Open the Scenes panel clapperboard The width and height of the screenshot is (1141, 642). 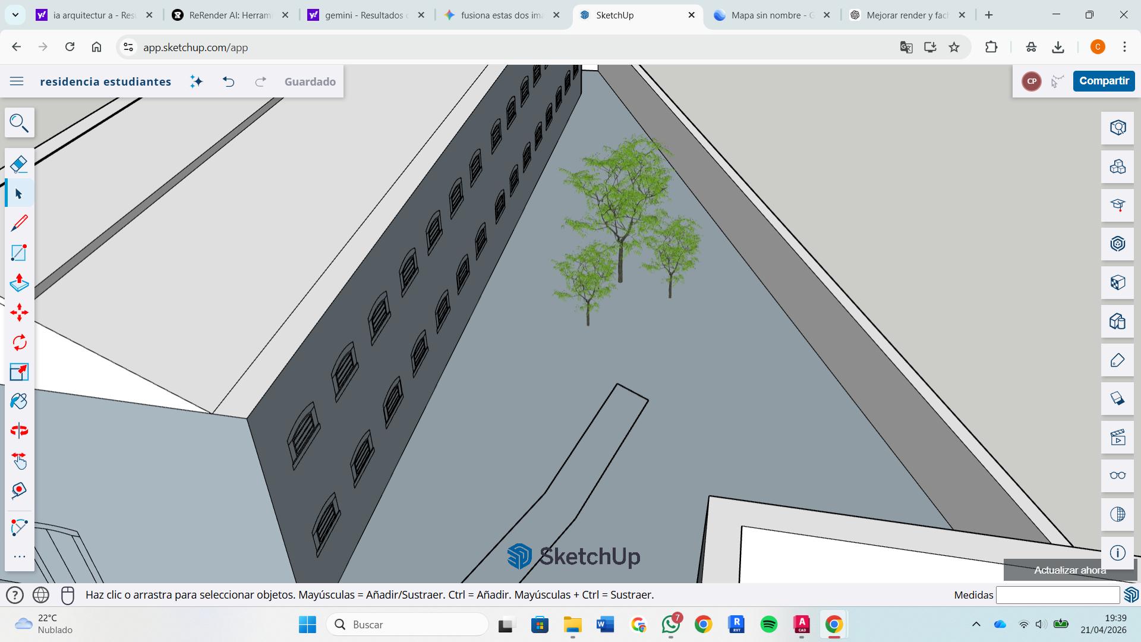coord(1117,438)
